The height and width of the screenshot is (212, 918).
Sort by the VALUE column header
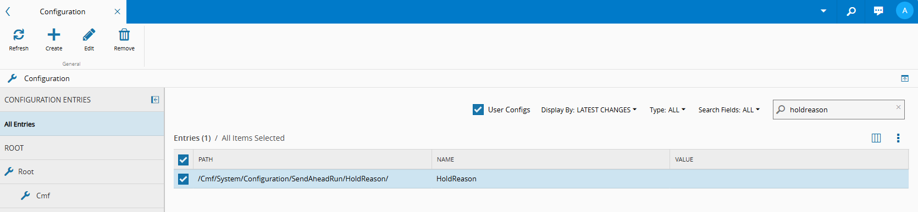(789, 159)
